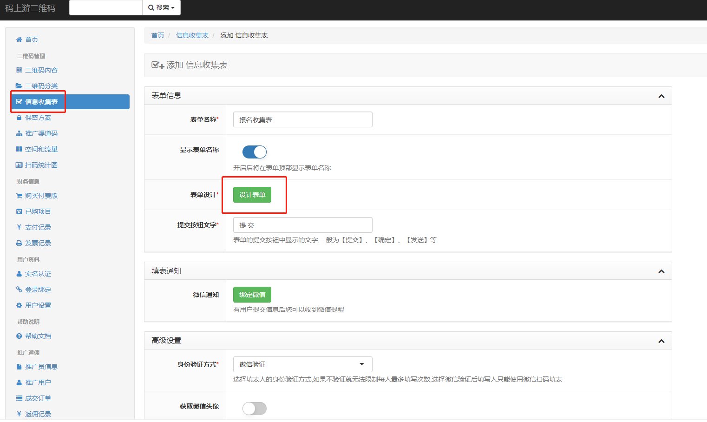Viewport: 707px width, 422px height.
Task: Collapse the 高级设置 section chevron
Action: point(661,340)
